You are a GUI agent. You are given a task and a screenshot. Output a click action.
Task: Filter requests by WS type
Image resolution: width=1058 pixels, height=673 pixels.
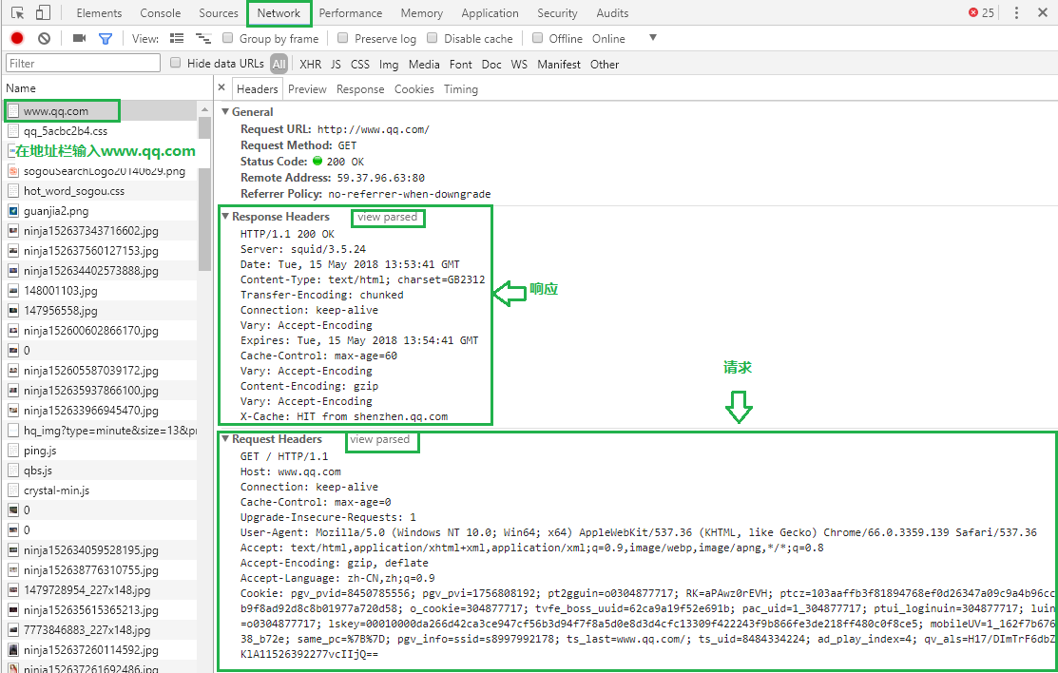(519, 64)
